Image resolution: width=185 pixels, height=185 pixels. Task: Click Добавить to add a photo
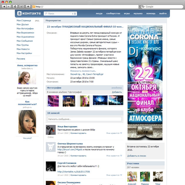pyautogui.click(x=117, y=92)
